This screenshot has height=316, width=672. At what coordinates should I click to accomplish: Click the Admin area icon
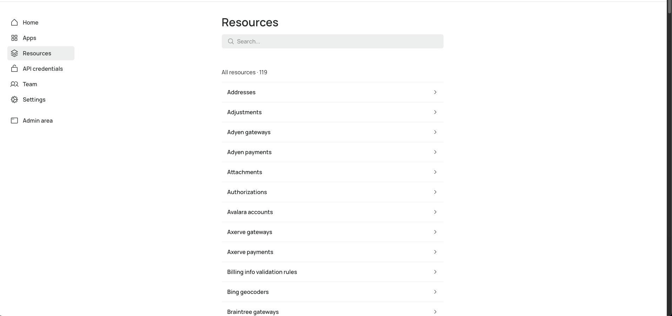pyautogui.click(x=14, y=121)
